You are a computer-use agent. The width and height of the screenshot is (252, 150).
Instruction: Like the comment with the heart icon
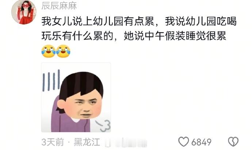183,142
